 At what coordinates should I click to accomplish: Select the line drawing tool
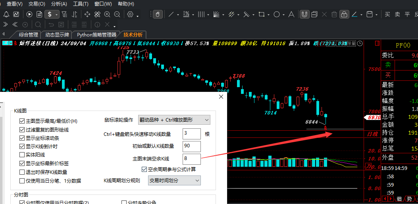coord(171,14)
